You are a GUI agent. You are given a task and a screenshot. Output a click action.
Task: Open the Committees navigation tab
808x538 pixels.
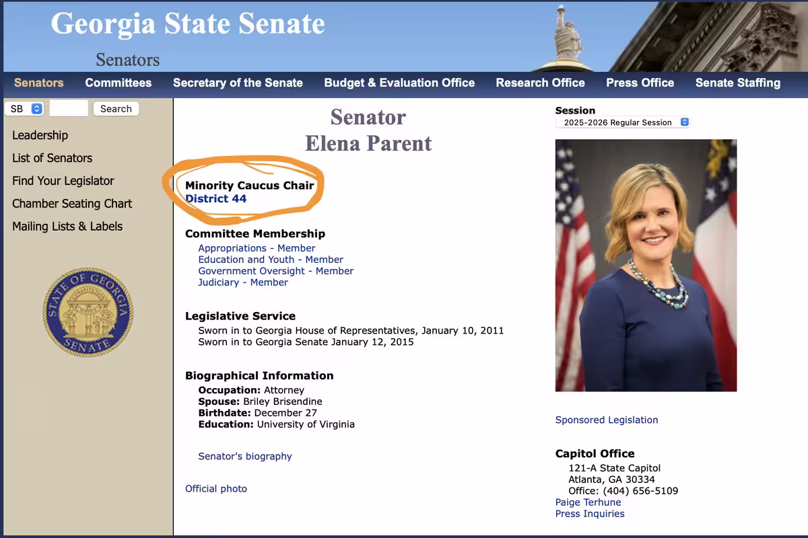point(118,83)
